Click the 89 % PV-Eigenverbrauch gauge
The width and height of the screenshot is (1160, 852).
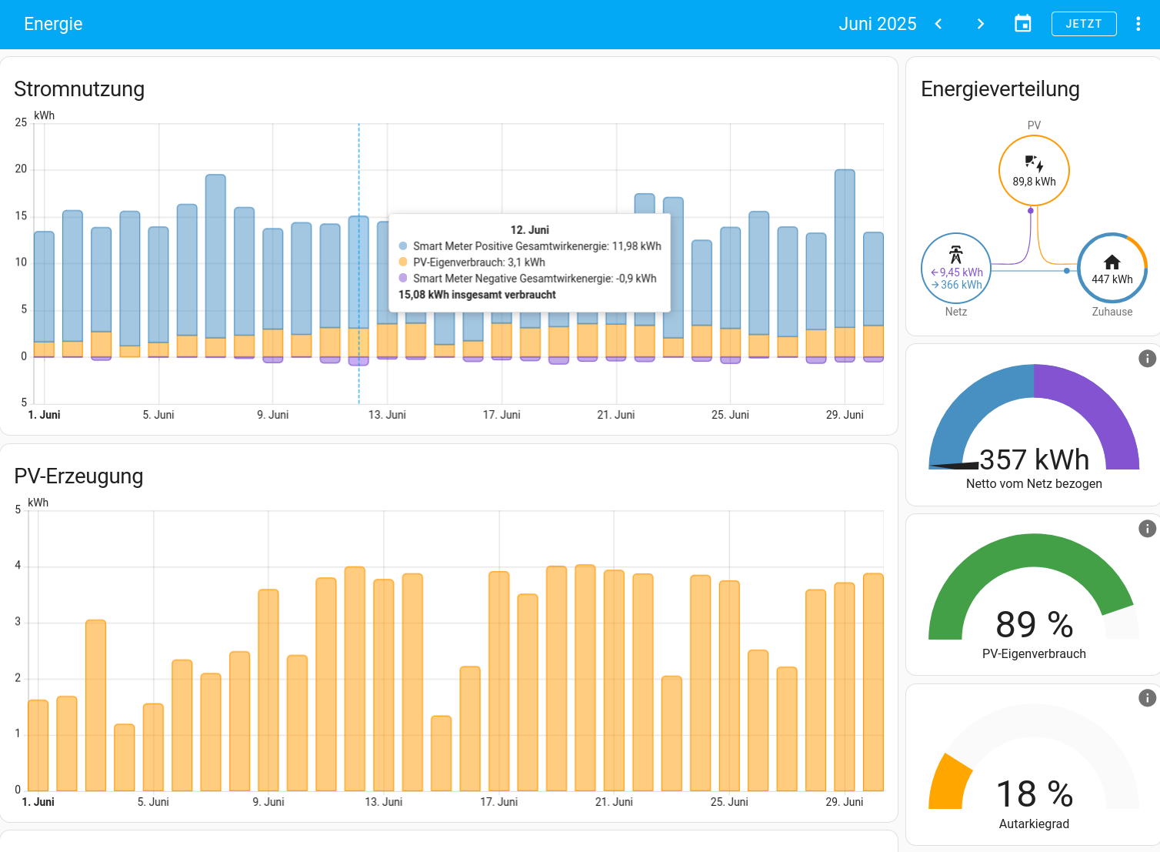coord(1034,597)
